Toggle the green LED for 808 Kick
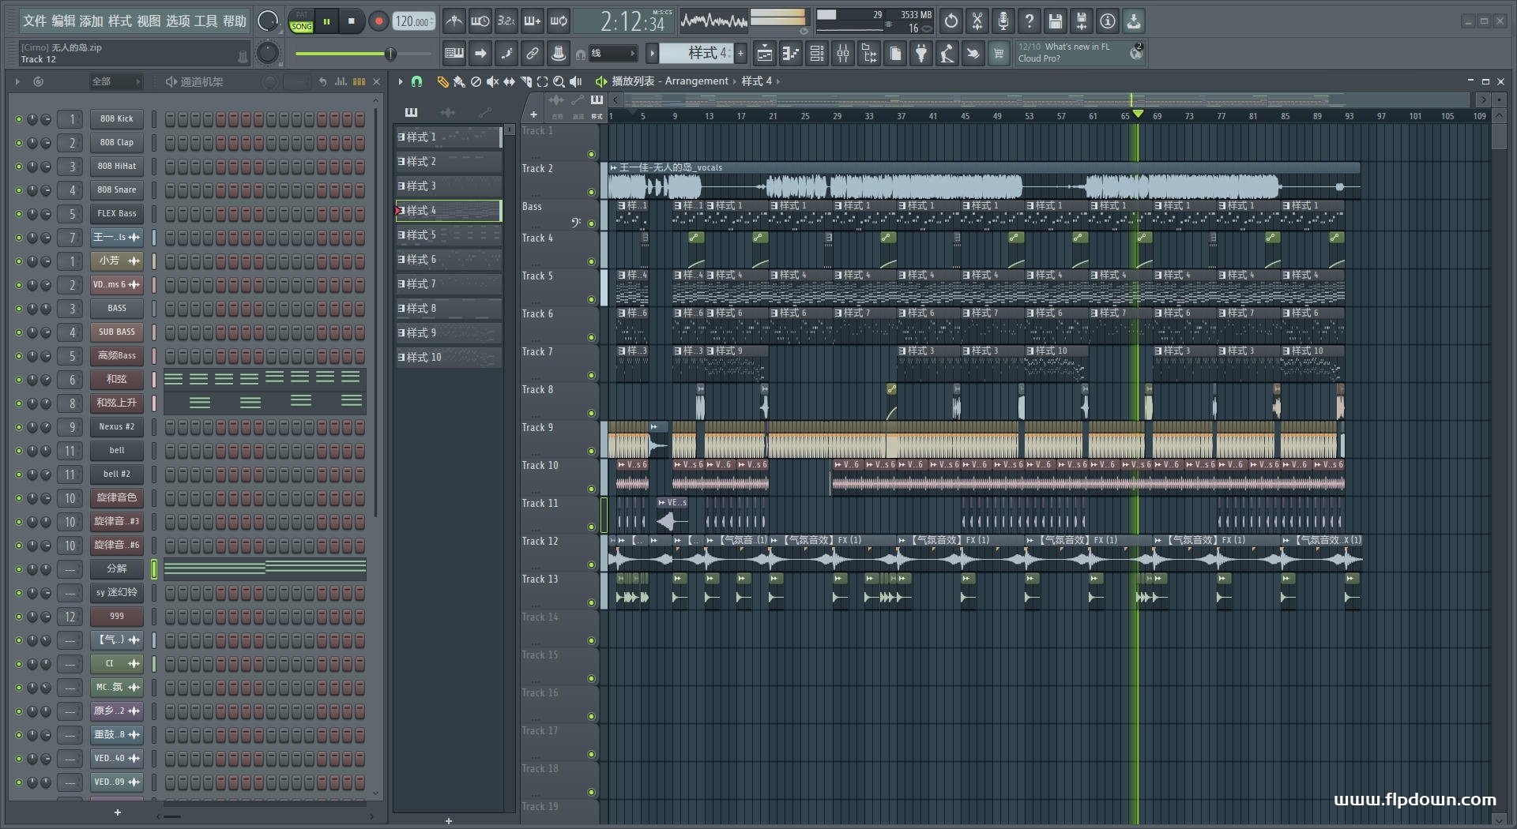Screen dimensions: 1517x829 (x=19, y=119)
